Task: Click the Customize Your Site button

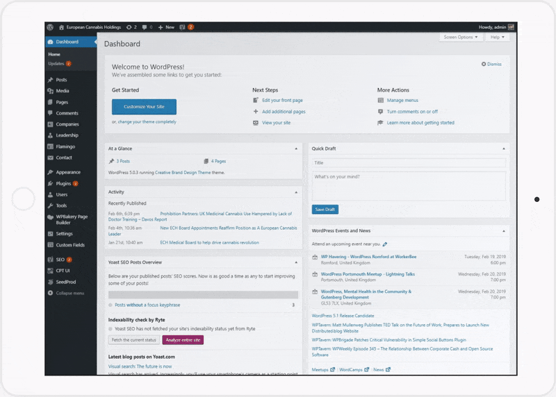Action: [x=144, y=107]
